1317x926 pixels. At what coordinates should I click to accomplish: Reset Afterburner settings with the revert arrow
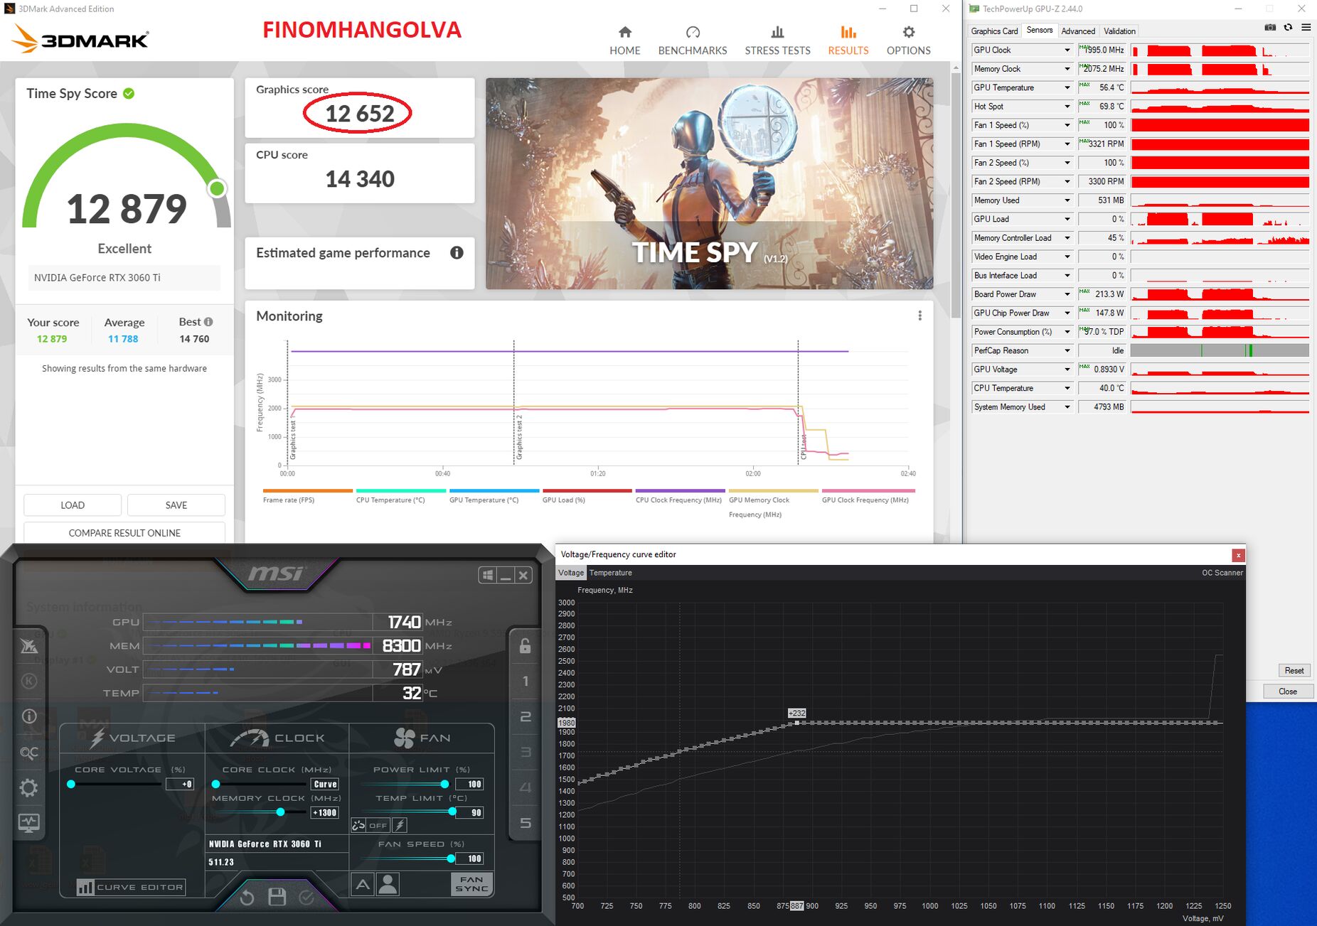point(247,898)
